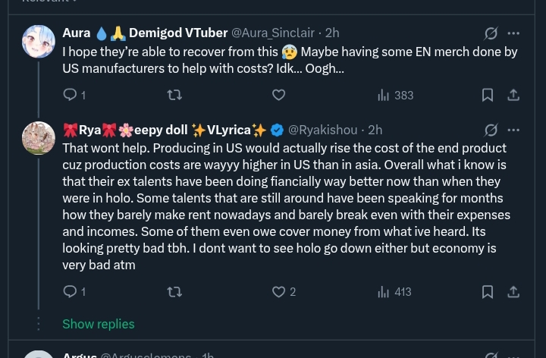Reply to Rya's tweet

70,292
